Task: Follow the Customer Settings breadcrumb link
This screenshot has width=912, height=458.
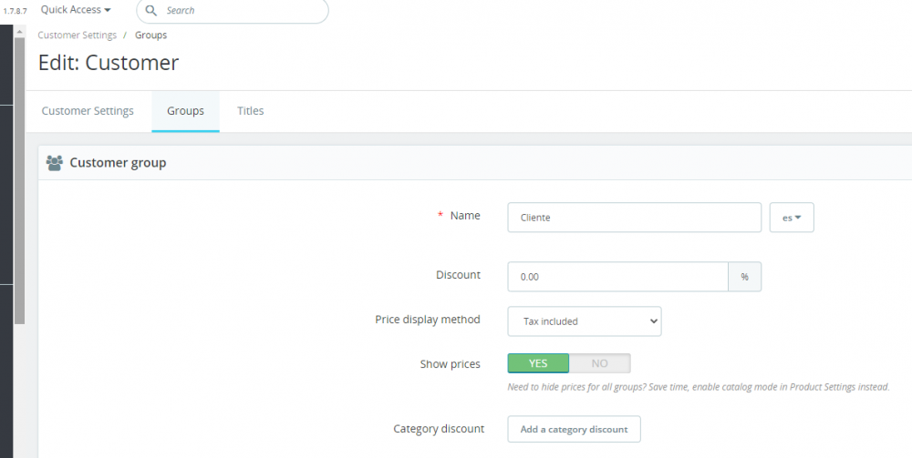Action: [78, 36]
